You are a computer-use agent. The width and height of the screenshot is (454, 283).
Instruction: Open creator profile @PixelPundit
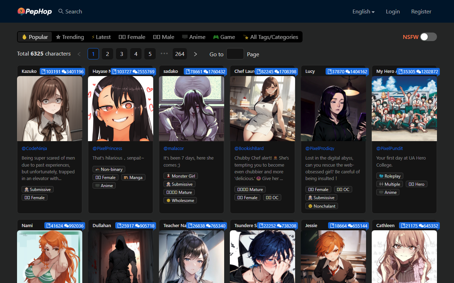click(x=389, y=148)
